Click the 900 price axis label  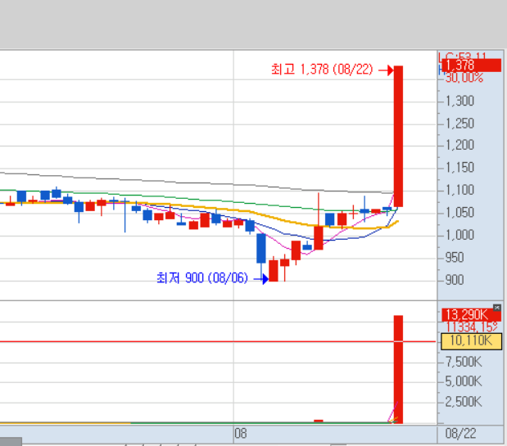click(455, 280)
